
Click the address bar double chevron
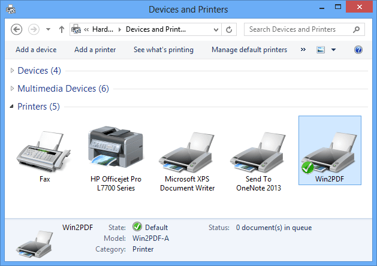point(86,29)
